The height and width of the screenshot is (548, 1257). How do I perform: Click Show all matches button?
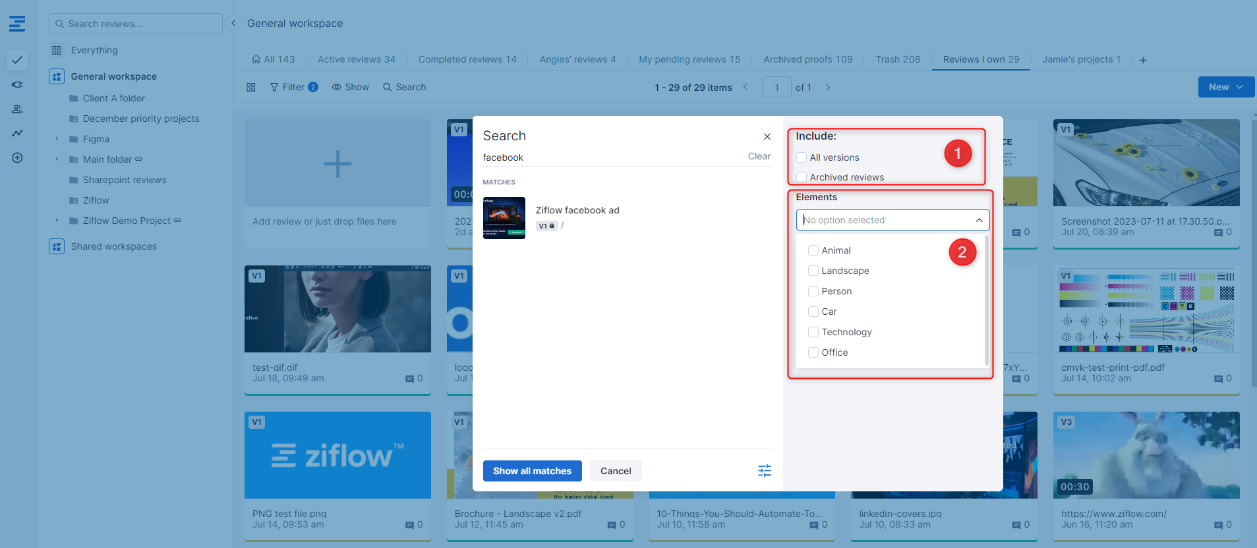pyautogui.click(x=532, y=471)
